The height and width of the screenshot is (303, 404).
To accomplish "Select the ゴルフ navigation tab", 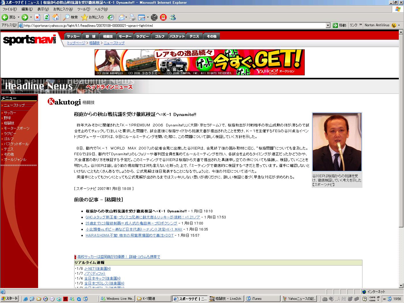I will tap(160, 36).
